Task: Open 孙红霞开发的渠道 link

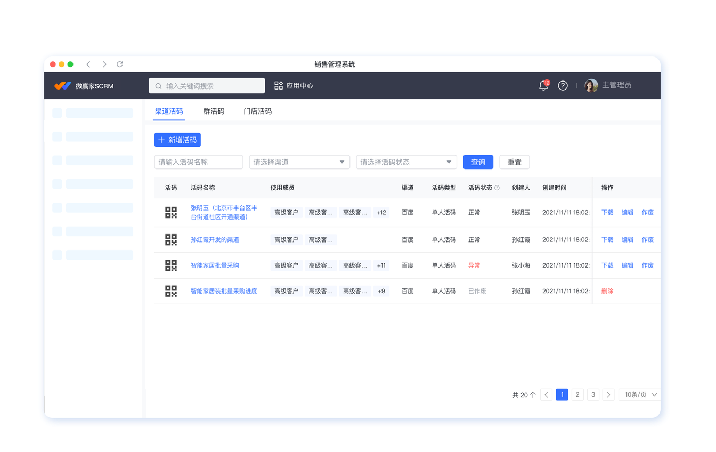Action: 215,240
